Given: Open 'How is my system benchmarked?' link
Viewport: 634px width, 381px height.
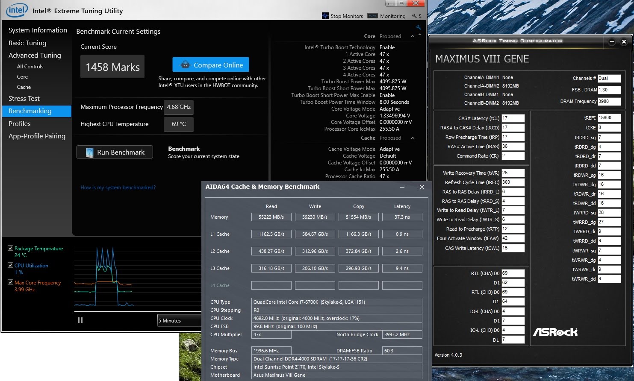Looking at the screenshot, I should 118,188.
